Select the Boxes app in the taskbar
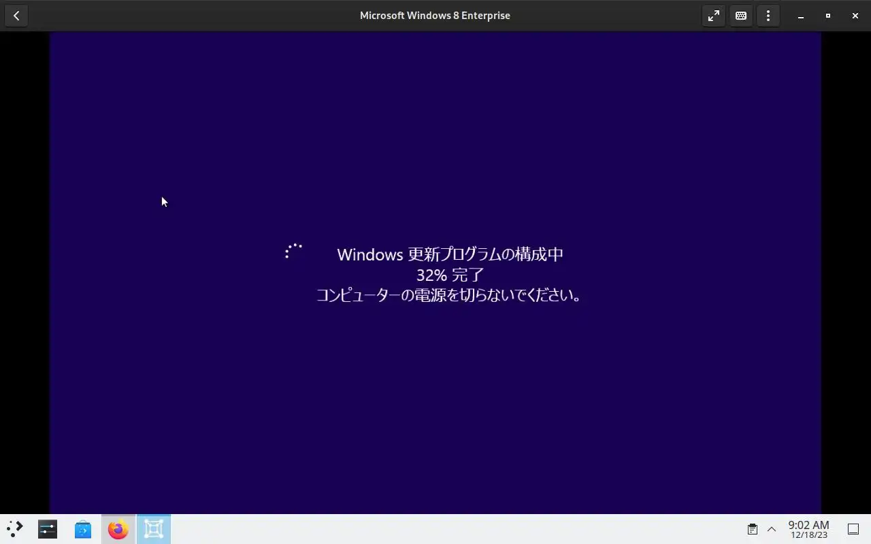Image resolution: width=871 pixels, height=544 pixels. point(154,529)
